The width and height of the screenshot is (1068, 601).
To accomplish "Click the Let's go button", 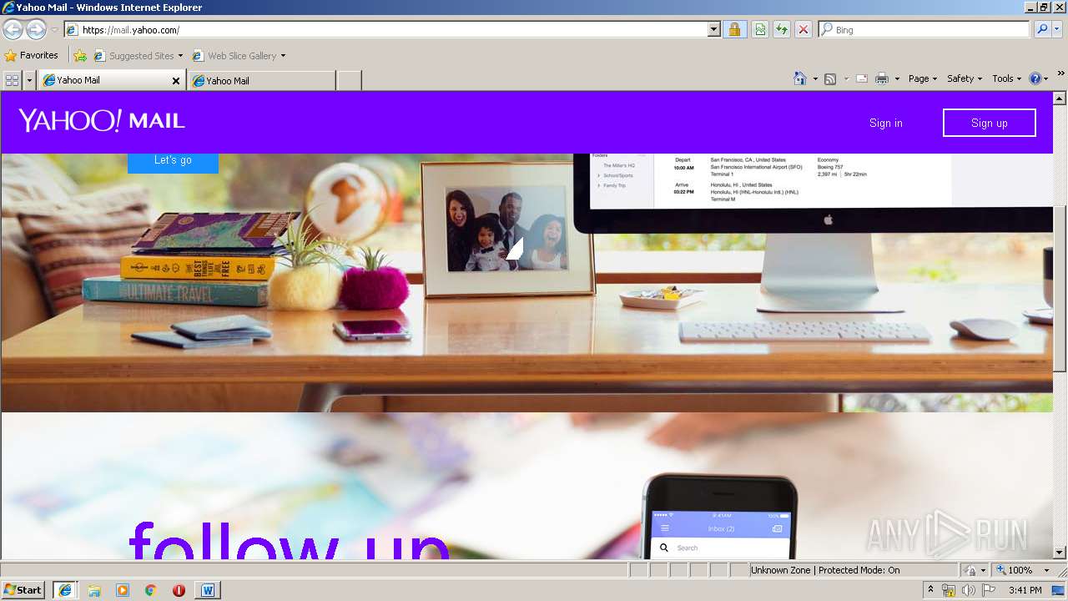I will click(x=173, y=162).
